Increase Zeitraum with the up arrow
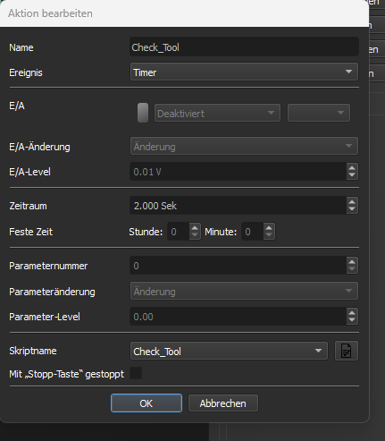Screen dimensions: 385x441 click(x=352, y=201)
